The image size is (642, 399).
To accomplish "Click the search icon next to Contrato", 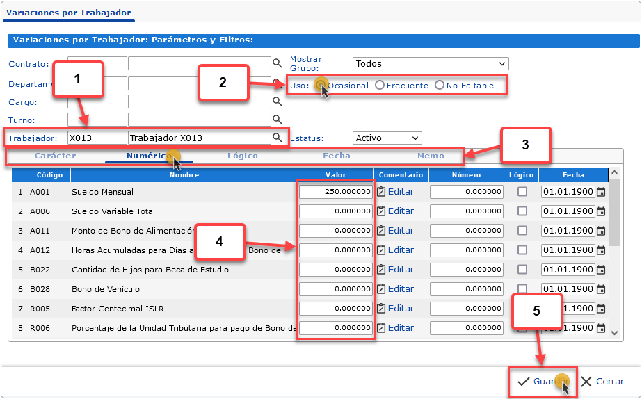I will (277, 63).
